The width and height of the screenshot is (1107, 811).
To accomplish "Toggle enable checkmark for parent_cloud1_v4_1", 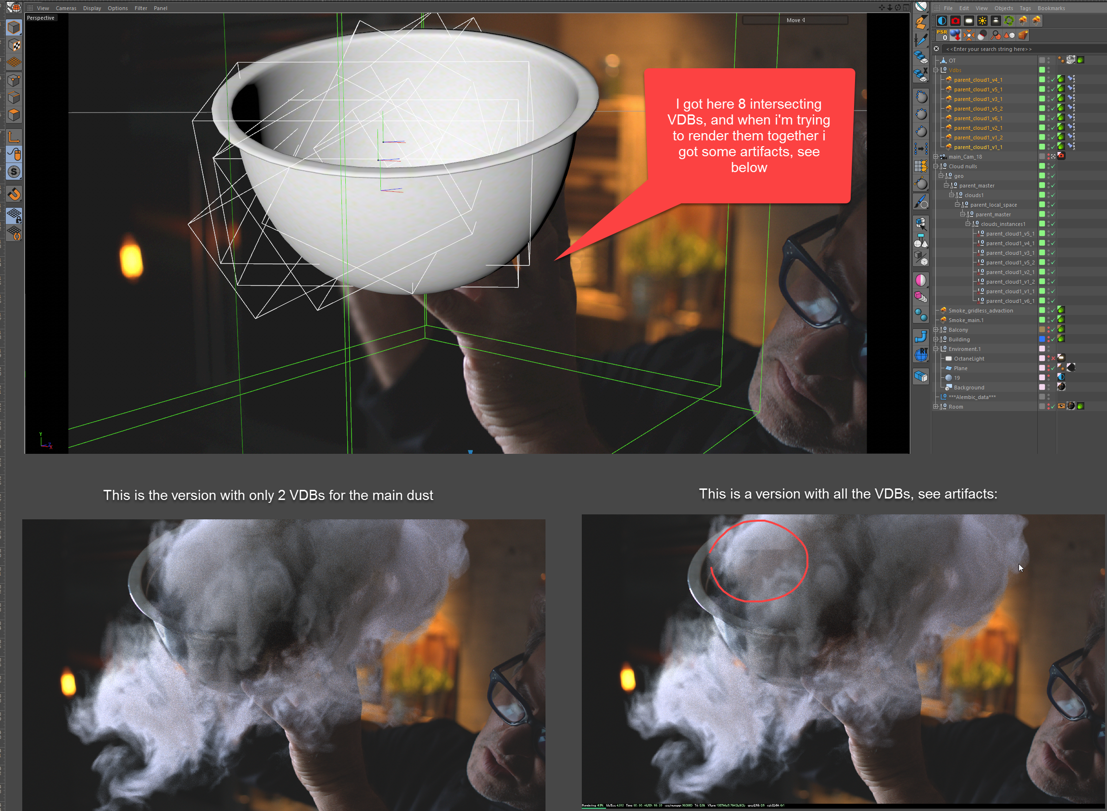I will coord(1053,79).
